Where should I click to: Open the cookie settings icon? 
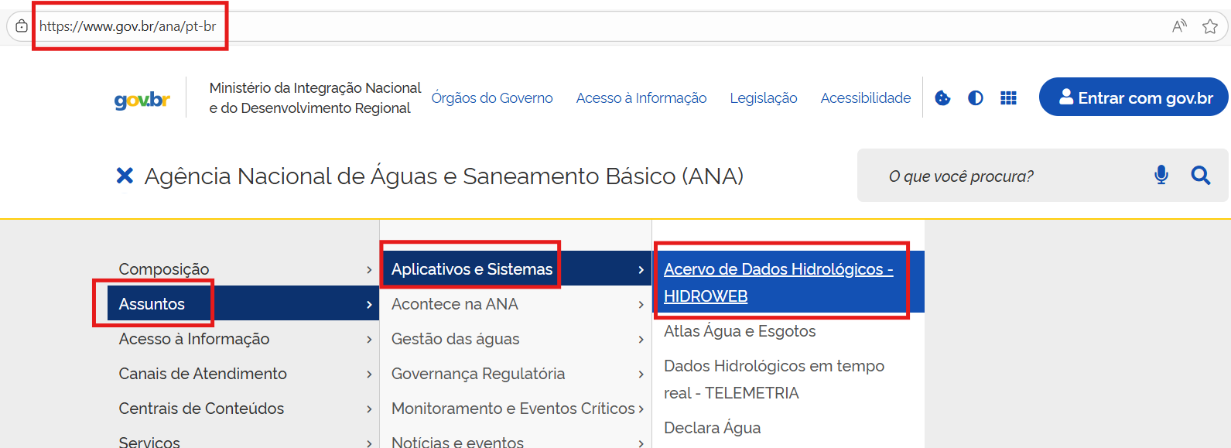click(942, 98)
